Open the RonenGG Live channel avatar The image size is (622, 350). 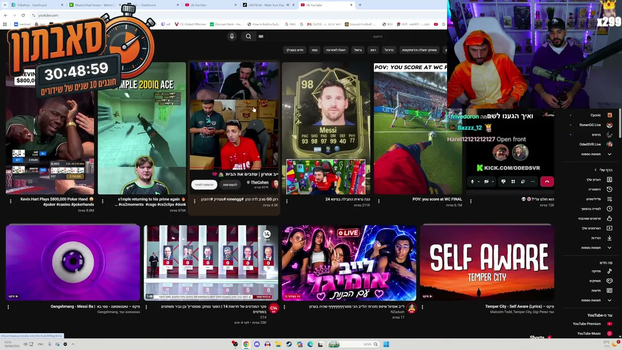[609, 125]
